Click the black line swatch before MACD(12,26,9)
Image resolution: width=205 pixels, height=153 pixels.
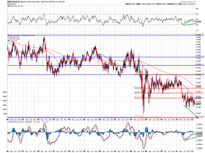point(8,122)
